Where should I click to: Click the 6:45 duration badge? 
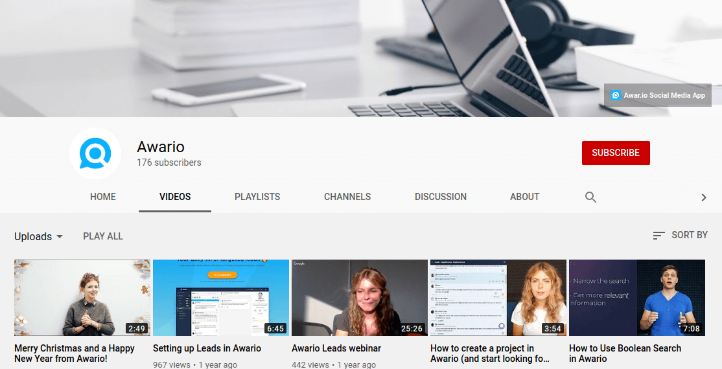click(275, 328)
